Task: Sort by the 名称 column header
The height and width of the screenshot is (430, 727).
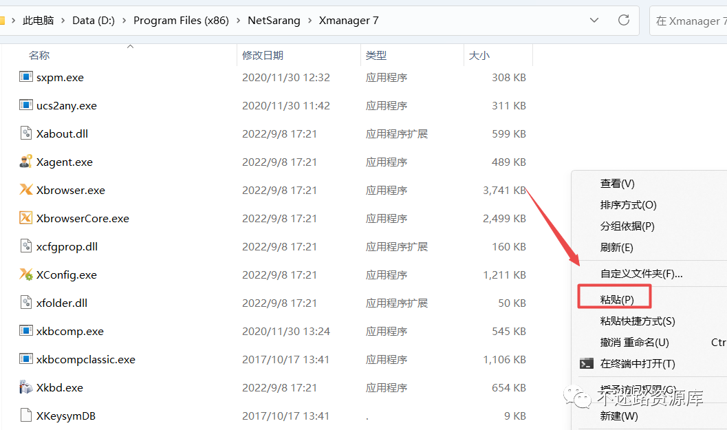Action: [x=39, y=56]
